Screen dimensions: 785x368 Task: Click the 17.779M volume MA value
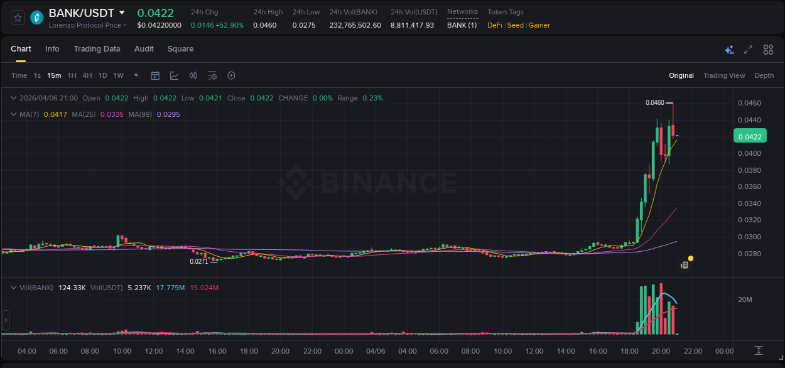pos(170,288)
